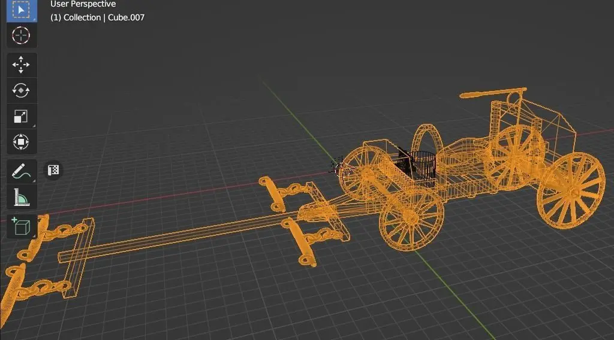The width and height of the screenshot is (614, 340).
Task: Click the 'User Perspective' view label
Action: pyautogui.click(x=83, y=4)
